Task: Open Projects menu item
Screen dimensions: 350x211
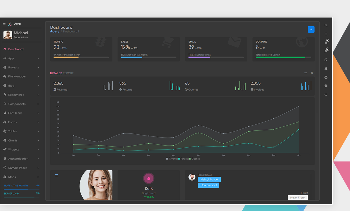Action: tap(21, 67)
